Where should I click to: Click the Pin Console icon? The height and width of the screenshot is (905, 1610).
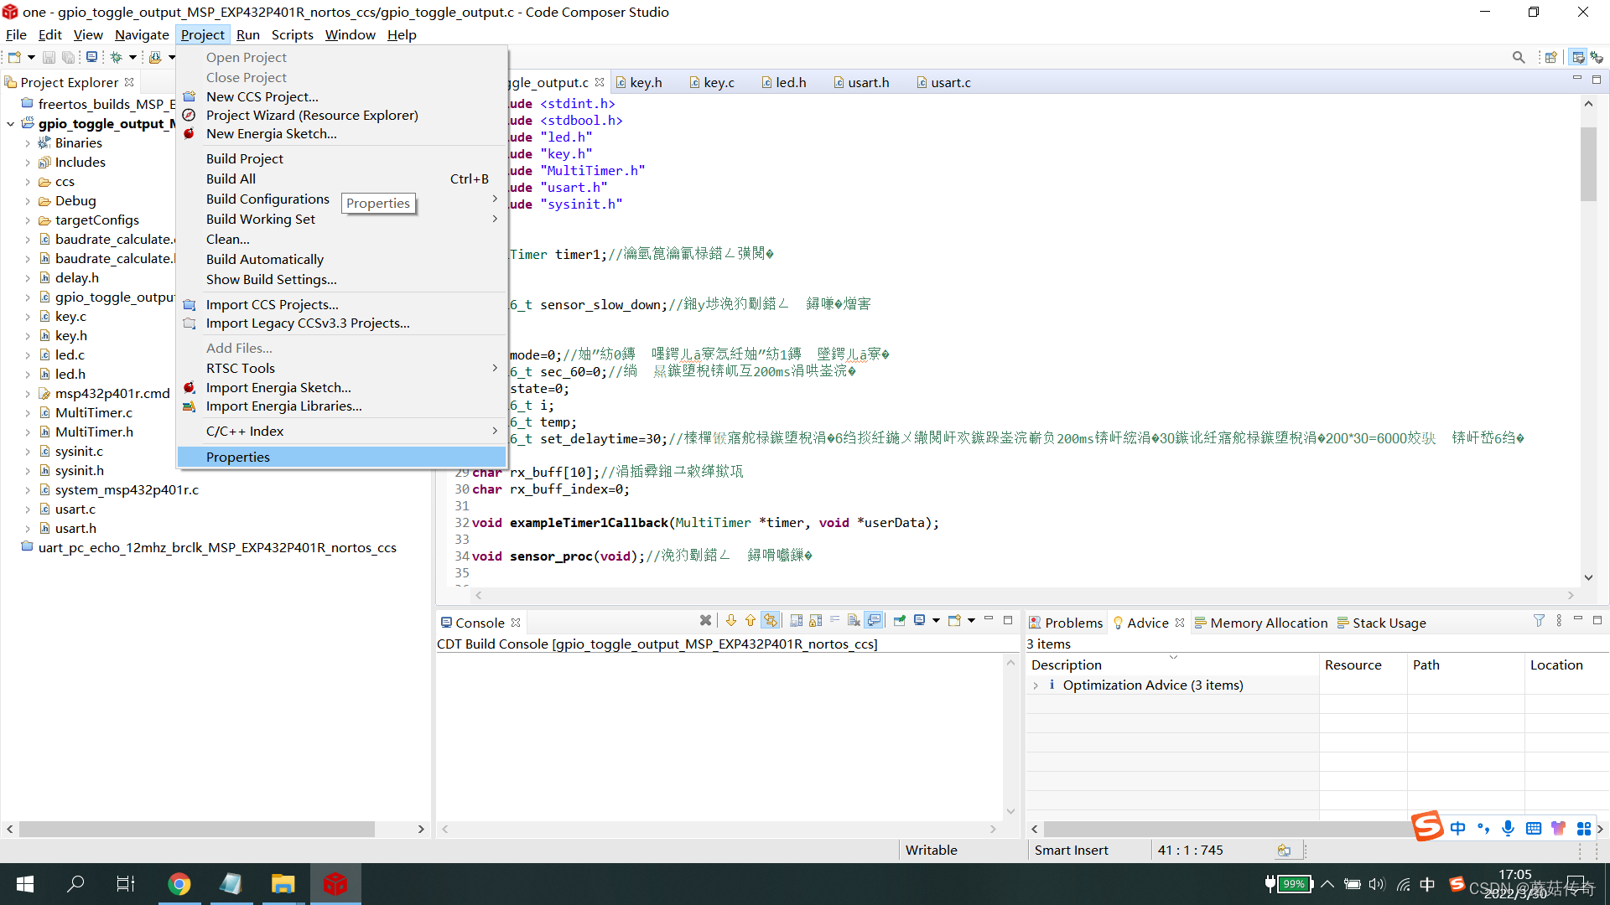pyautogui.click(x=899, y=620)
